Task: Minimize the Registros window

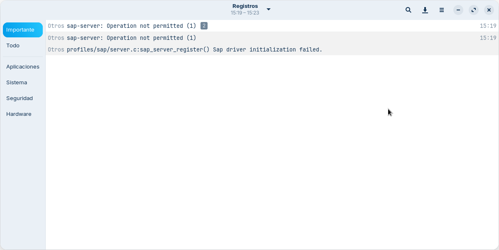Action: click(x=458, y=10)
